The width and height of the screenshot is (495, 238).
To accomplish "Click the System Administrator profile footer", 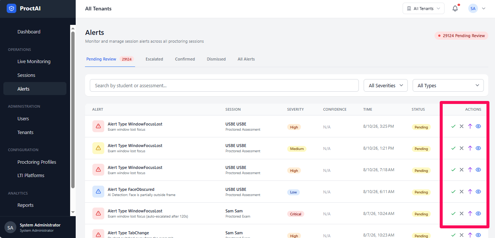I will [38, 227].
